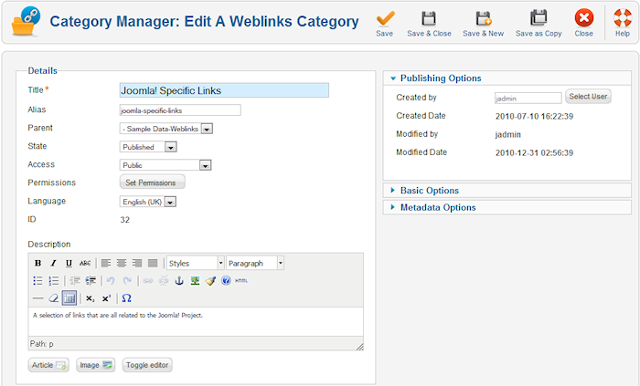Click the Alias input field
This screenshot has height=386, width=640.
tap(180, 110)
